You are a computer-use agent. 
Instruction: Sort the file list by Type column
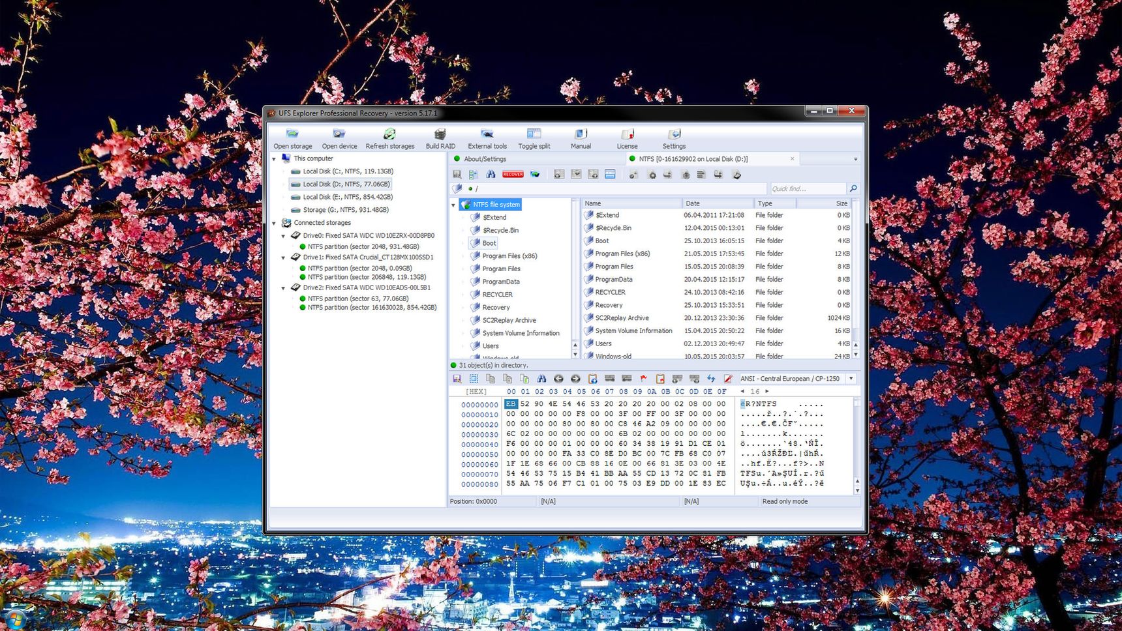coord(775,203)
